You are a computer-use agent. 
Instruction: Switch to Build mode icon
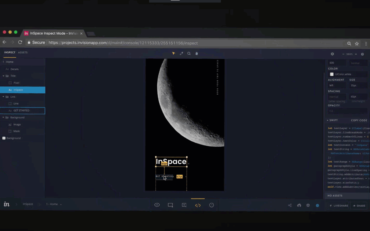170,205
